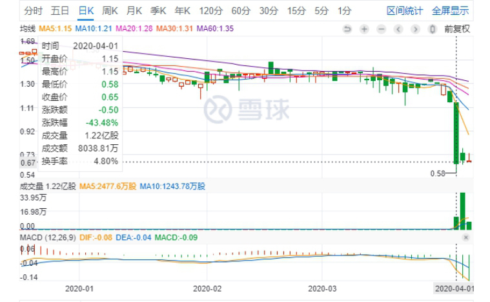
Task: Click the MA5:1.15 legend entry
Action: click(56, 29)
